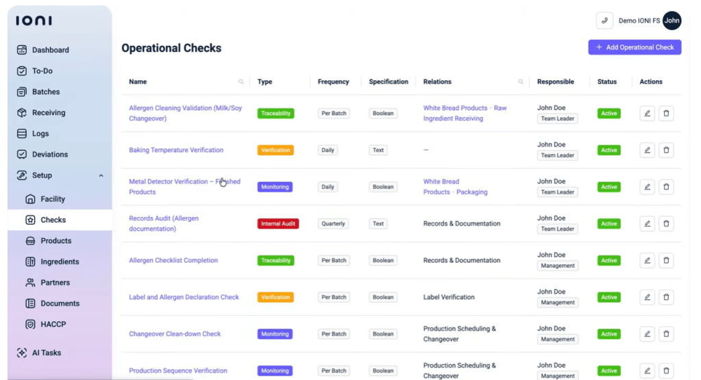The width and height of the screenshot is (701, 380).
Task: Delete the Metal Detector Verification check
Action: 666,187
